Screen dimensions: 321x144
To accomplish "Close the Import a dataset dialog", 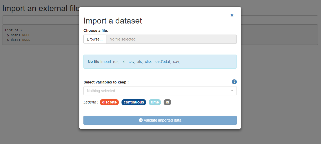I will [x=232, y=15].
